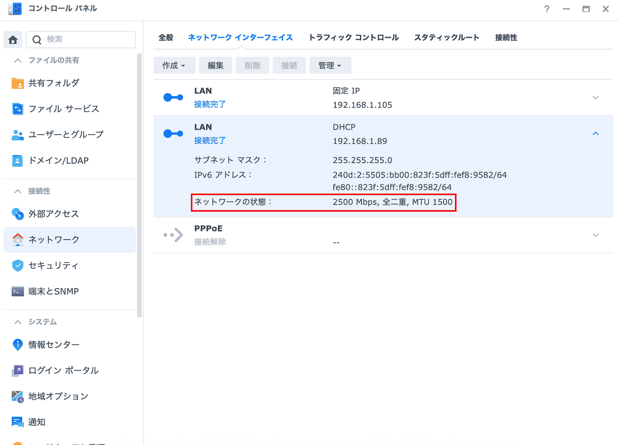Click the magnifier icon in search box

click(37, 39)
